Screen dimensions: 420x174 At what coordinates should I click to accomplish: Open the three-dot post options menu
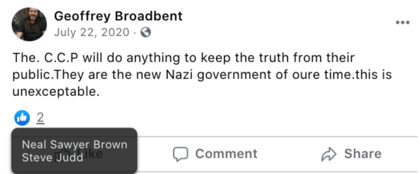pyautogui.click(x=402, y=23)
